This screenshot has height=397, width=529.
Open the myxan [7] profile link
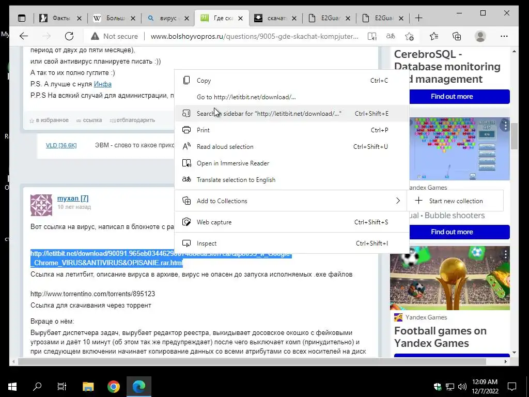pos(73,198)
